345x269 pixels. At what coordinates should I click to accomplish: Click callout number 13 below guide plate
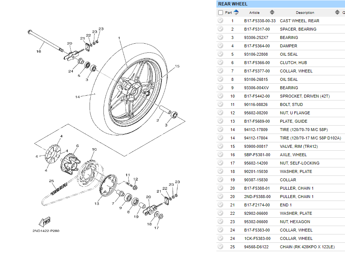click(x=97, y=204)
